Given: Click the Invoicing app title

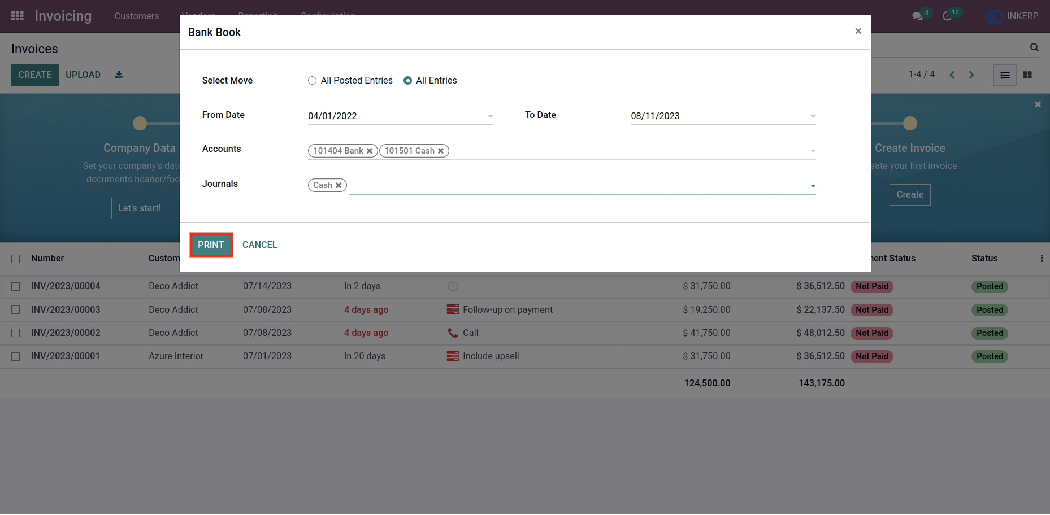Looking at the screenshot, I should [63, 16].
